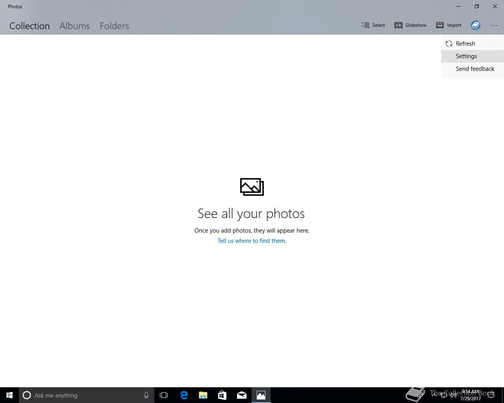The height and width of the screenshot is (403, 504).
Task: Choose Refresh from the menu
Action: pyautogui.click(x=472, y=44)
